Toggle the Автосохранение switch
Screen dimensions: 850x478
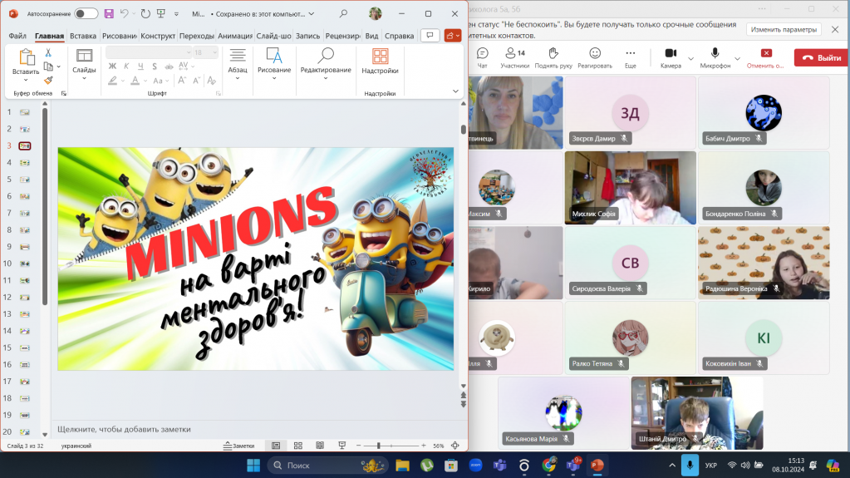tap(86, 13)
